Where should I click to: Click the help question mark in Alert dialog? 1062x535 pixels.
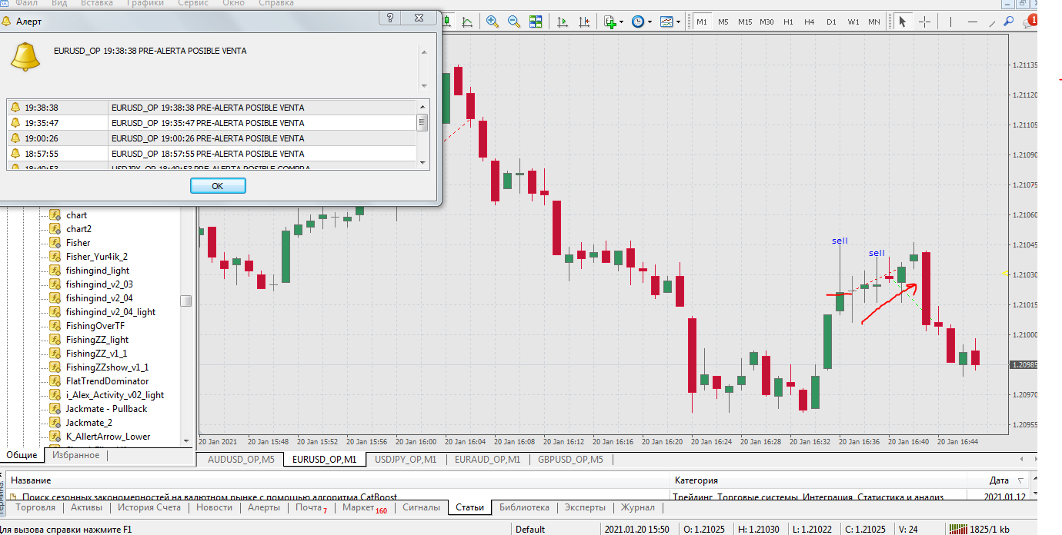click(390, 17)
